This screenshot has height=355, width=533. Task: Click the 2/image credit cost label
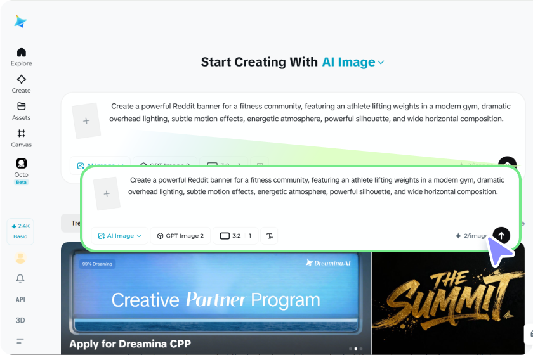click(472, 236)
